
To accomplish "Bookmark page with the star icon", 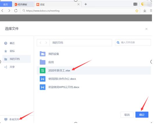I will point(137,11).
